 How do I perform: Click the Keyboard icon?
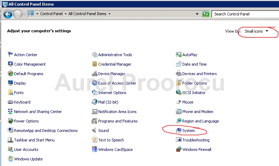pyautogui.click(x=10, y=102)
